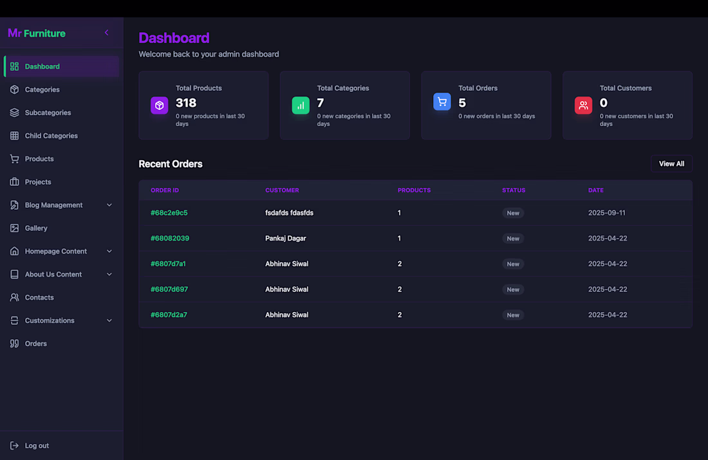Open order #68082039
708x460 pixels.
coord(170,238)
